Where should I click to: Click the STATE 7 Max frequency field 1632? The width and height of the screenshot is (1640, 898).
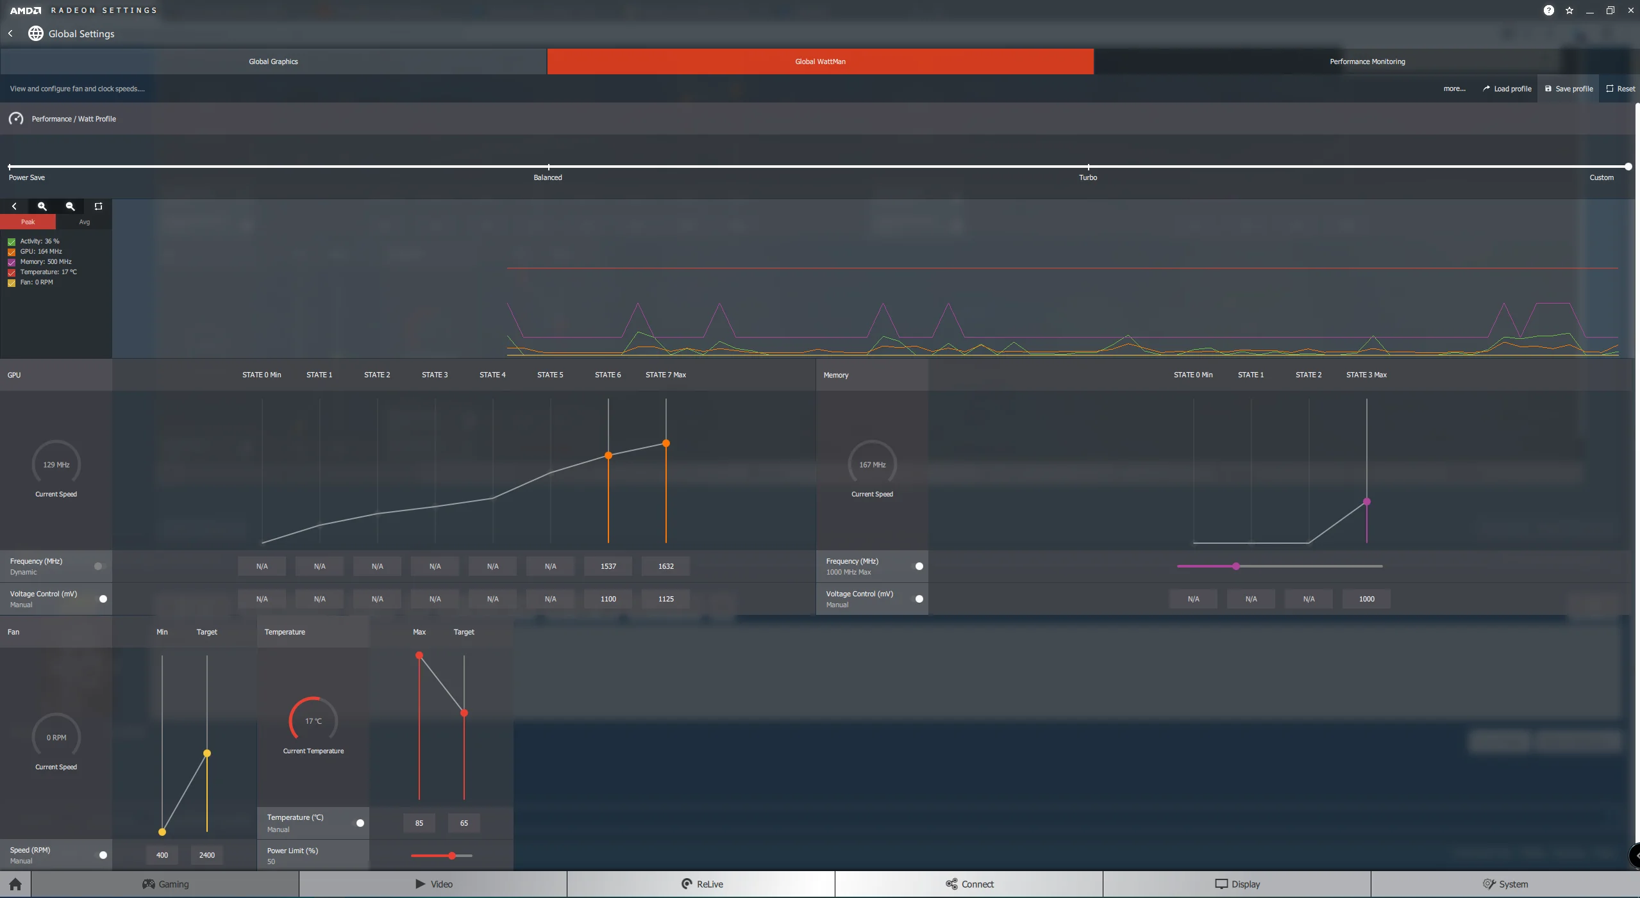click(x=665, y=566)
